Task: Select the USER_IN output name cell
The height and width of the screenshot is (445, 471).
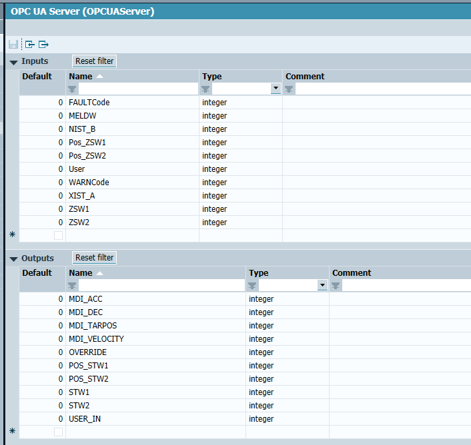Action: [155, 419]
